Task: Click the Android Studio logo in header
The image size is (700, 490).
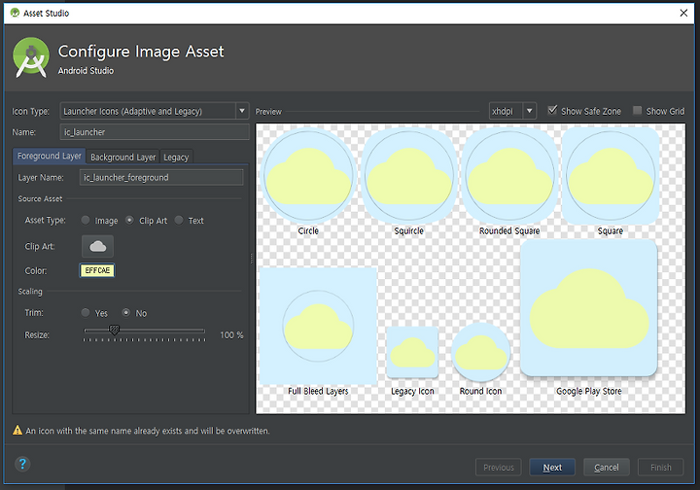Action: [x=31, y=58]
